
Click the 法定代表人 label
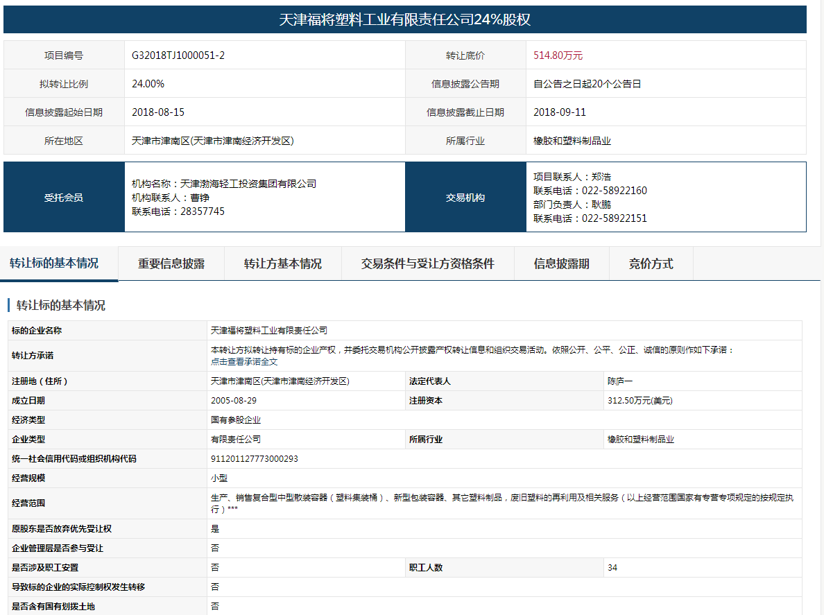click(430, 381)
